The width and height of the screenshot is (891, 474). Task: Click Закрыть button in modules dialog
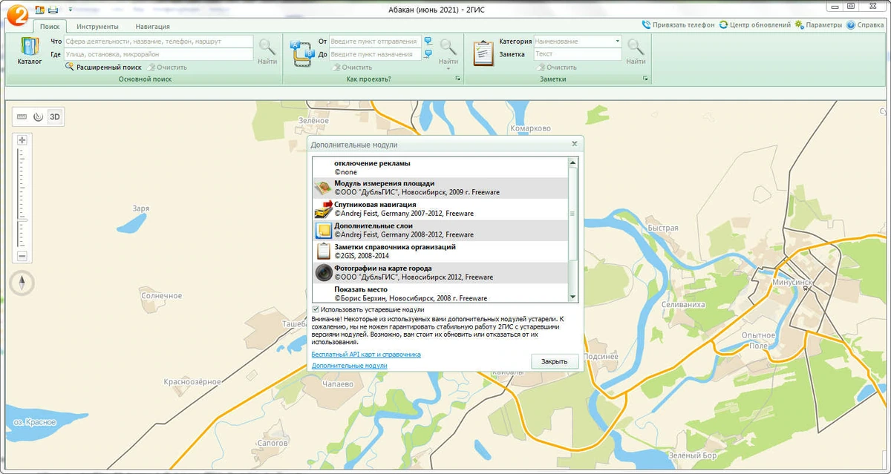point(555,361)
